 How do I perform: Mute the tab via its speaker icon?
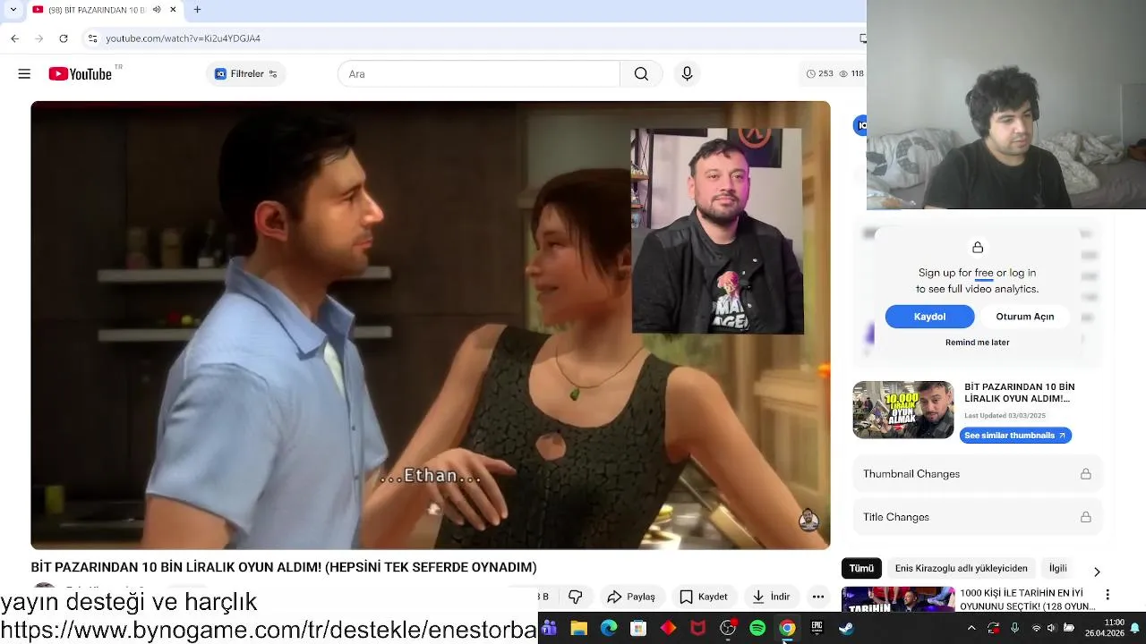coord(157,10)
